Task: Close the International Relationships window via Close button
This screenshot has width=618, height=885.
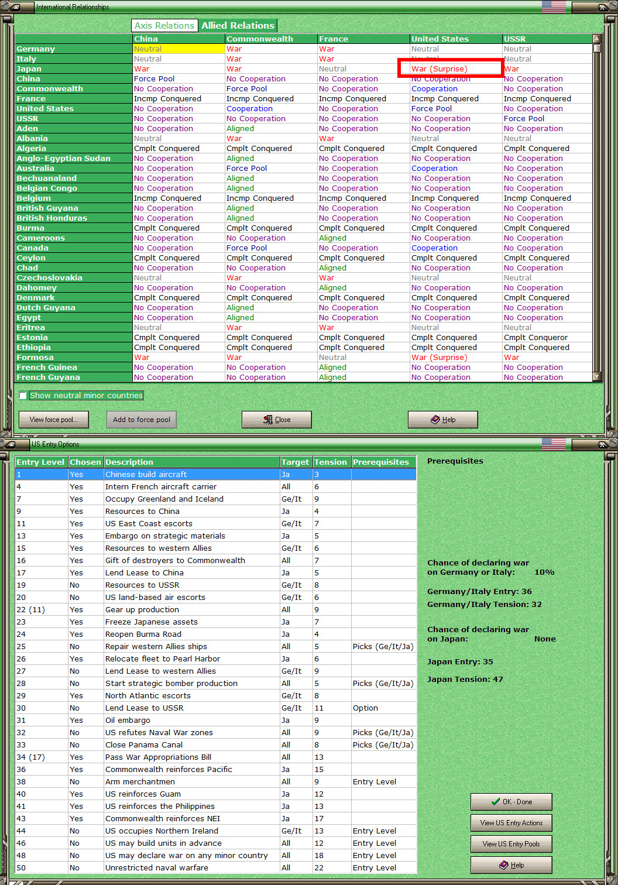Action: click(x=277, y=420)
